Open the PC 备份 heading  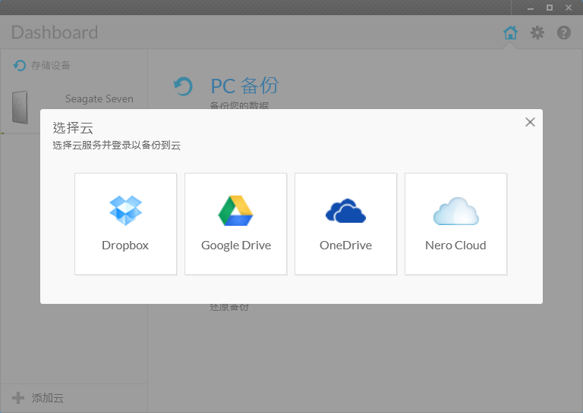pyautogui.click(x=244, y=86)
